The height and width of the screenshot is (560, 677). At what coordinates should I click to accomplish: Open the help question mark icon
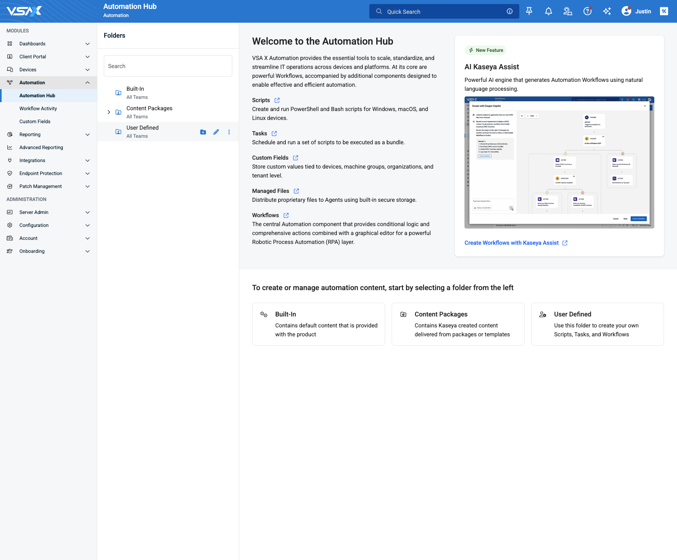587,11
